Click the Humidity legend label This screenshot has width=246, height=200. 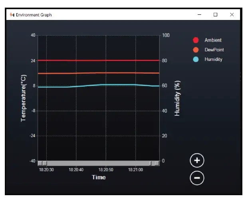coord(213,59)
